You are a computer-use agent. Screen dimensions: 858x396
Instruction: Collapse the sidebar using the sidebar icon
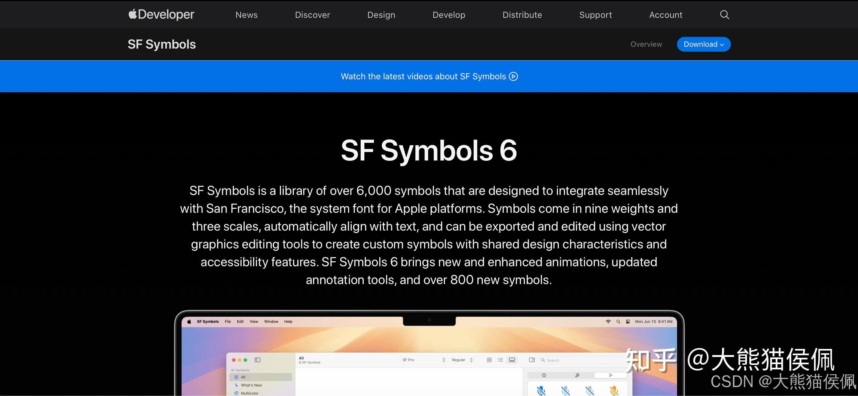(258, 360)
